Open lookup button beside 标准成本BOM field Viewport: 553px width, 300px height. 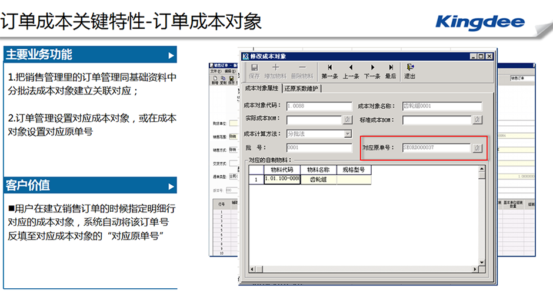click(477, 120)
